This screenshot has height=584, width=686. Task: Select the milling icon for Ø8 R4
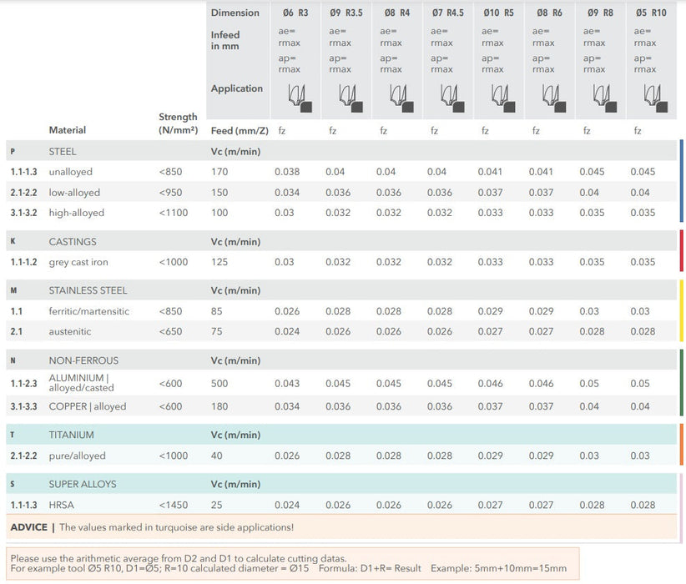398,97
